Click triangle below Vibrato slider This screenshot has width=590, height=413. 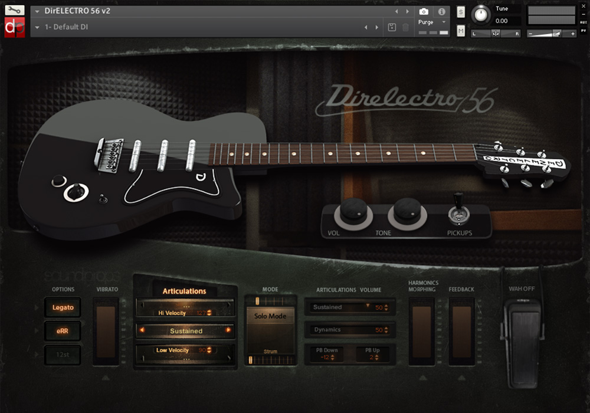click(106, 377)
